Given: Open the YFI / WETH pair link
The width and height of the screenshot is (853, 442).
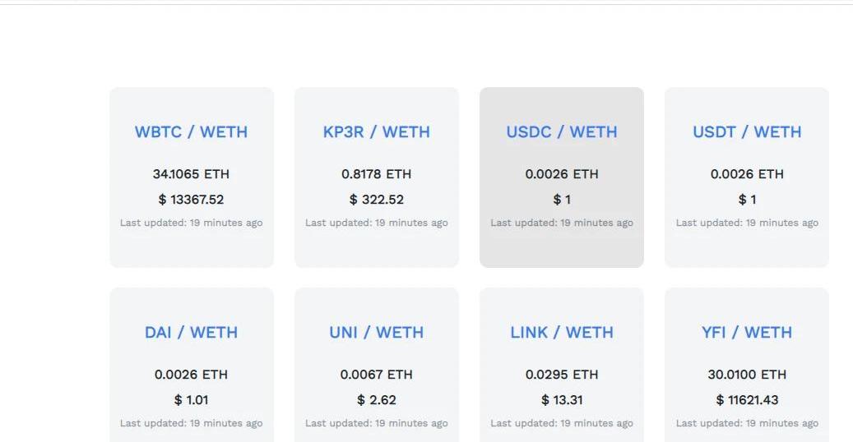Looking at the screenshot, I should (747, 332).
